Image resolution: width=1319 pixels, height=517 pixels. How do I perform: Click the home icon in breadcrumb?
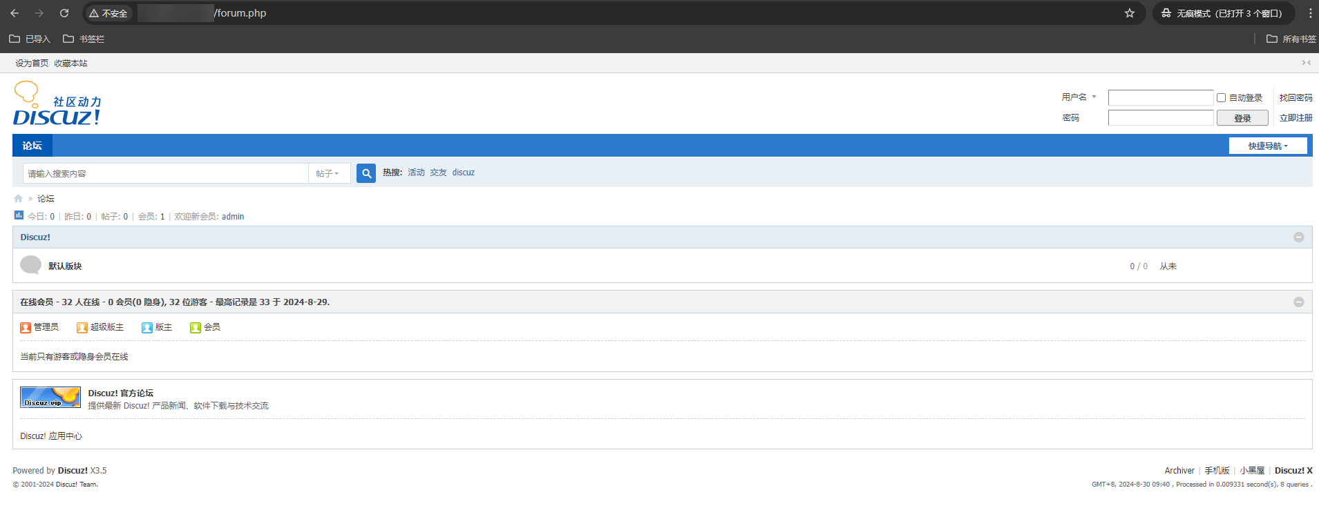click(18, 199)
